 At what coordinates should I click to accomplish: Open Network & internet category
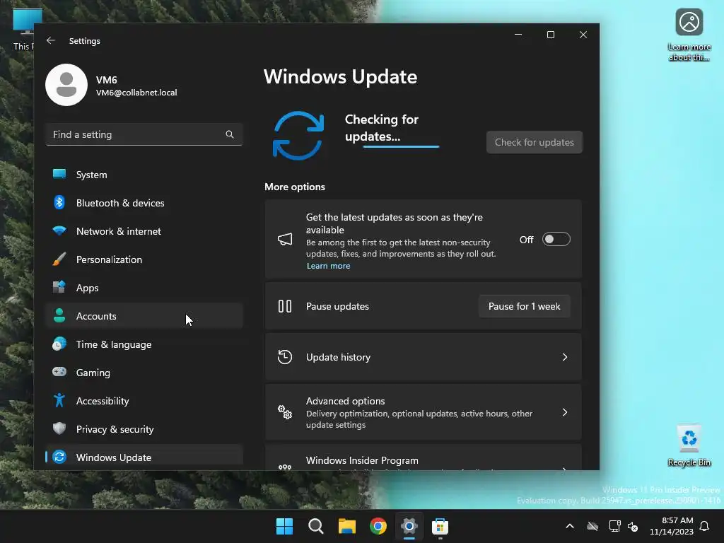[144, 231]
